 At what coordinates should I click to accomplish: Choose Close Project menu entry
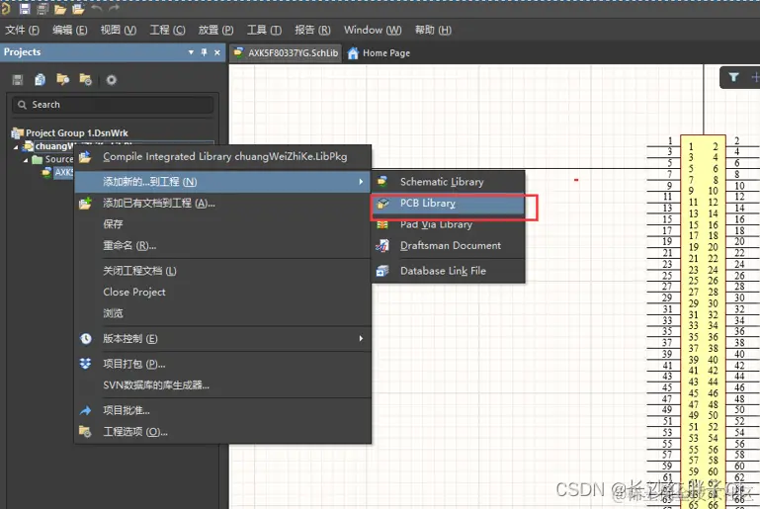[x=222, y=292]
